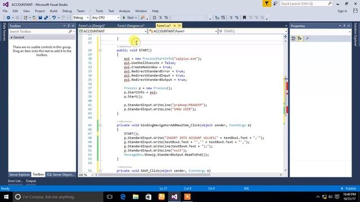Image resolution: width=360 pixels, height=202 pixels.
Task: Collapse the SAVE_Click method block
Action: pyautogui.click(x=100, y=171)
